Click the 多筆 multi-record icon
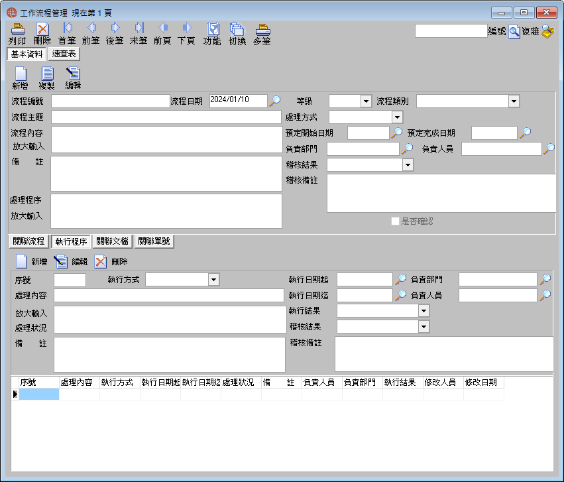 (262, 29)
